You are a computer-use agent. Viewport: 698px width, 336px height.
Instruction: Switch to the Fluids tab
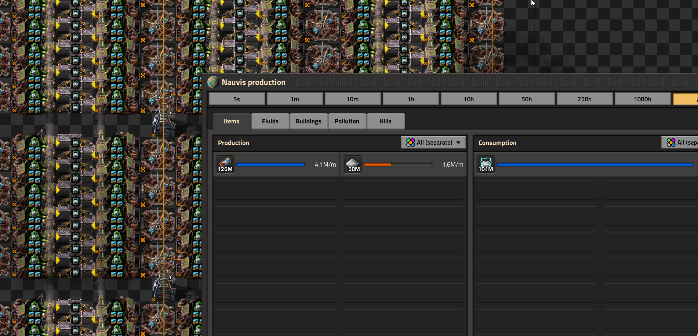click(x=270, y=122)
